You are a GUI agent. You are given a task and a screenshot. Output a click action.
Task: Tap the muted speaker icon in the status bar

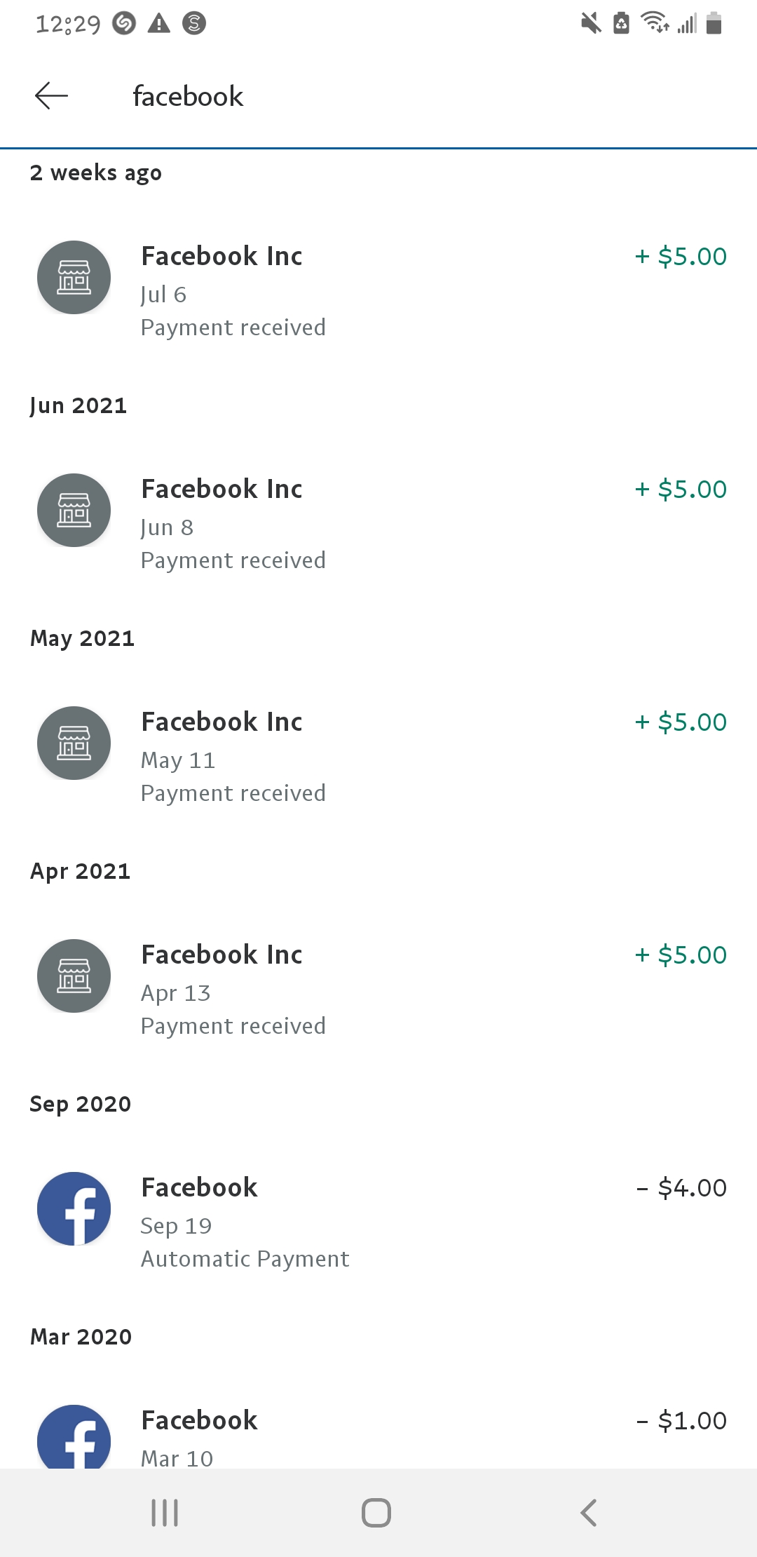click(x=591, y=22)
